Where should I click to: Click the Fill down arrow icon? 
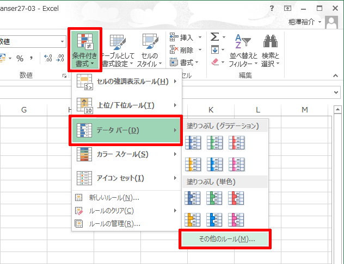point(215,49)
